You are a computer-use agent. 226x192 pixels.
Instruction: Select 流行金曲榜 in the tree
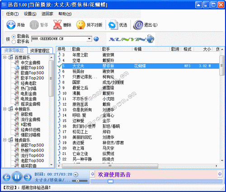[x=30, y=119]
